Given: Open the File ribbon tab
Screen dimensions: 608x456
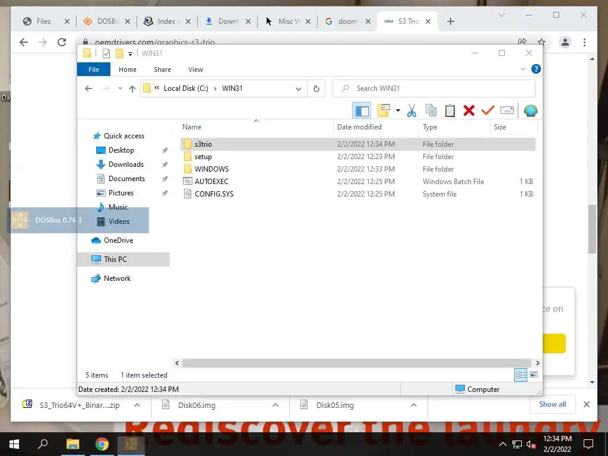Looking at the screenshot, I should pyautogui.click(x=93, y=69).
